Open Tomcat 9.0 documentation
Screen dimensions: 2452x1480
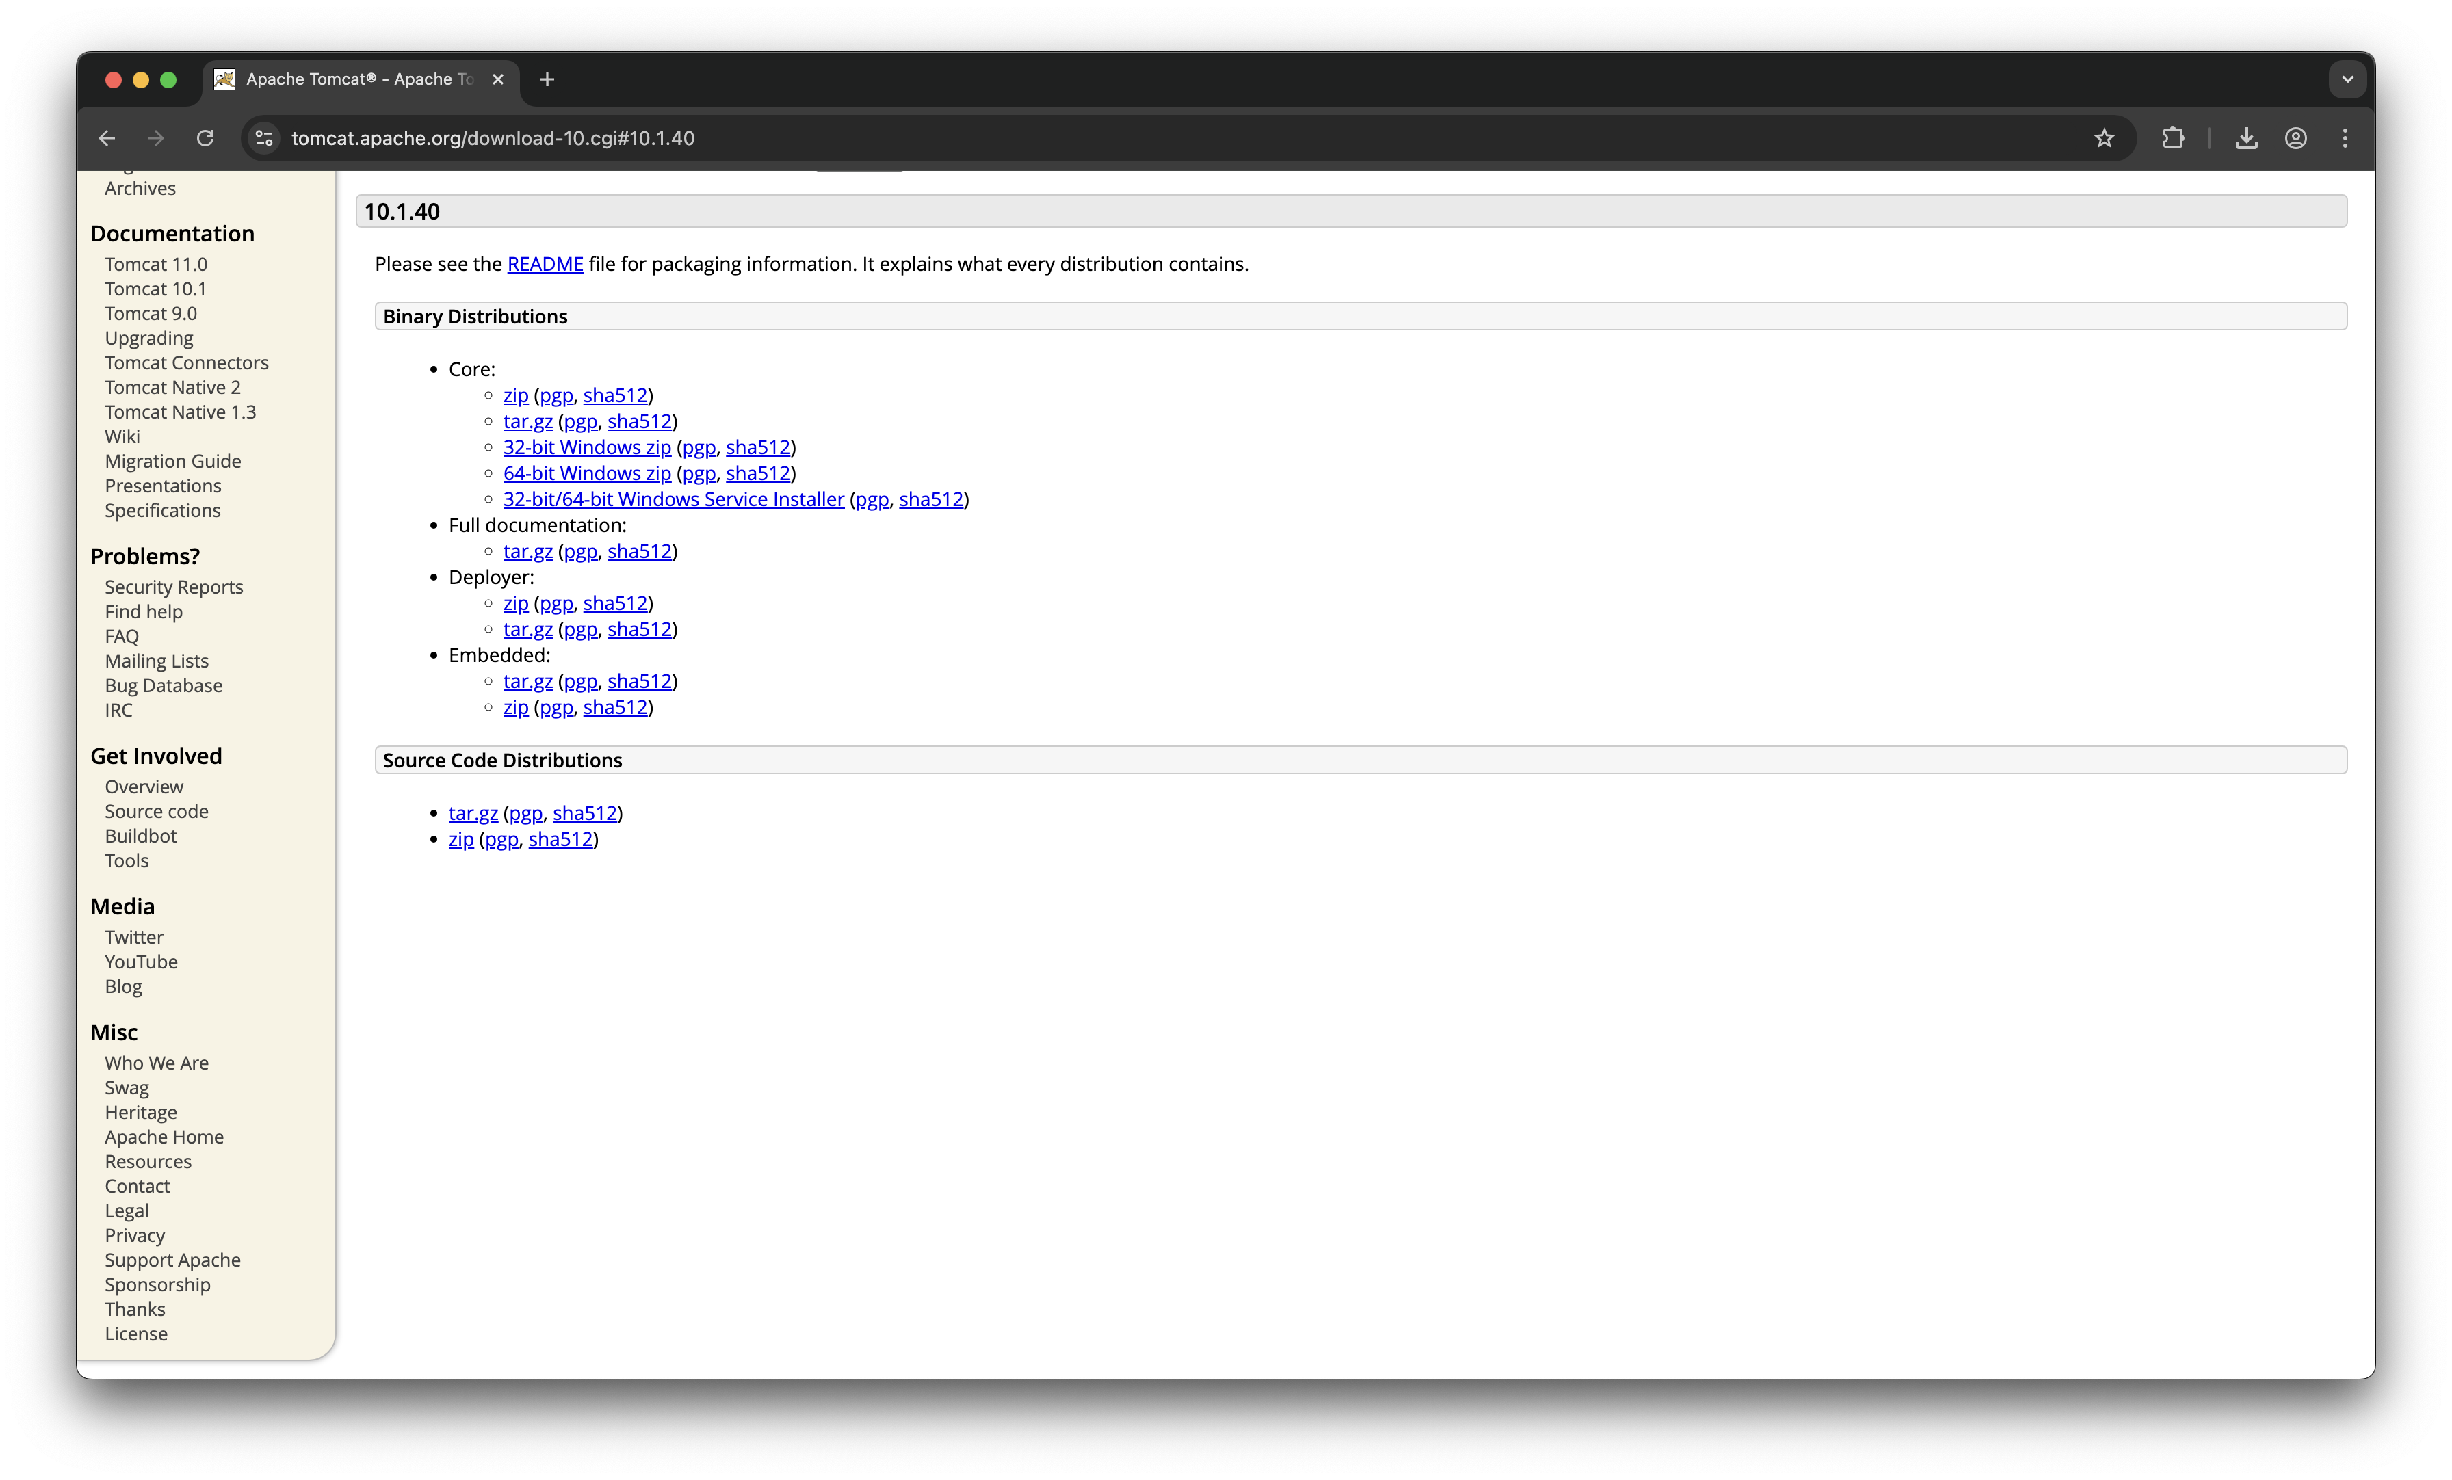point(151,313)
